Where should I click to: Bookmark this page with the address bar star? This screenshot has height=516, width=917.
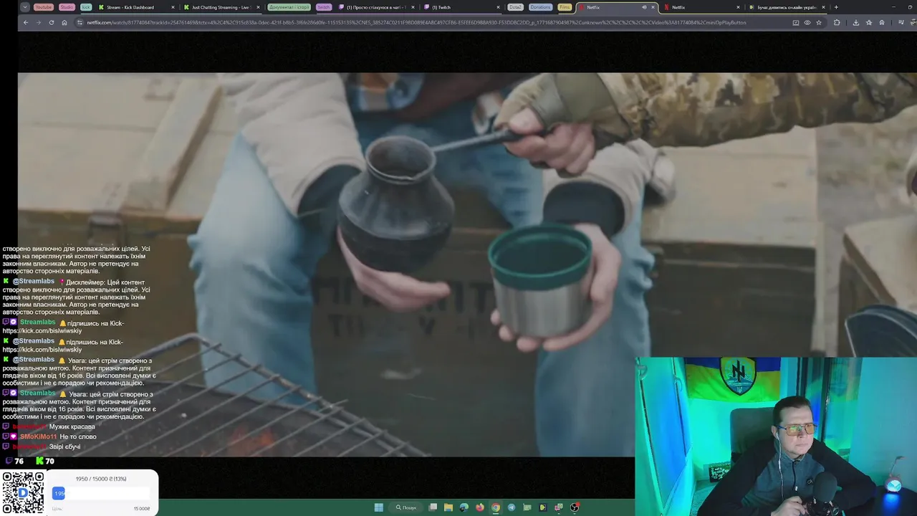[x=819, y=22]
